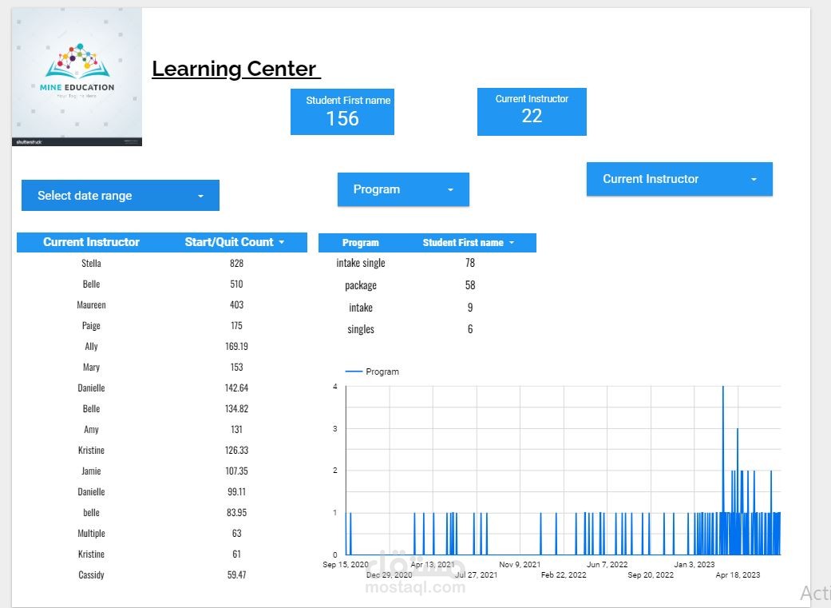This screenshot has width=831, height=608.
Task: Click the 134.82 count value
Action: (x=236, y=408)
